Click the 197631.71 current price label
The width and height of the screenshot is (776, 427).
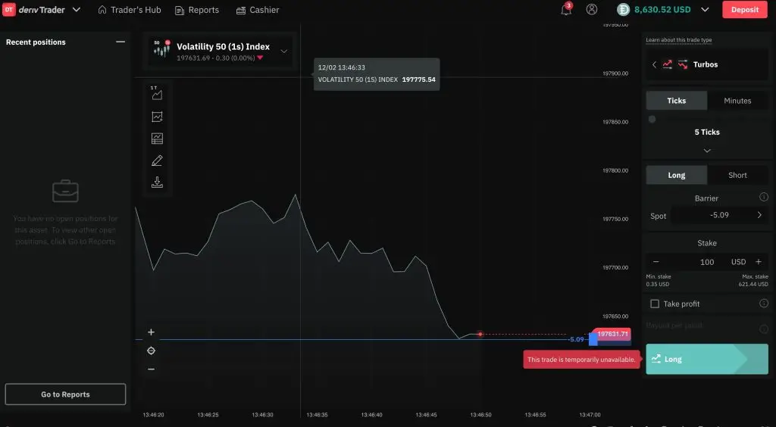coord(612,334)
